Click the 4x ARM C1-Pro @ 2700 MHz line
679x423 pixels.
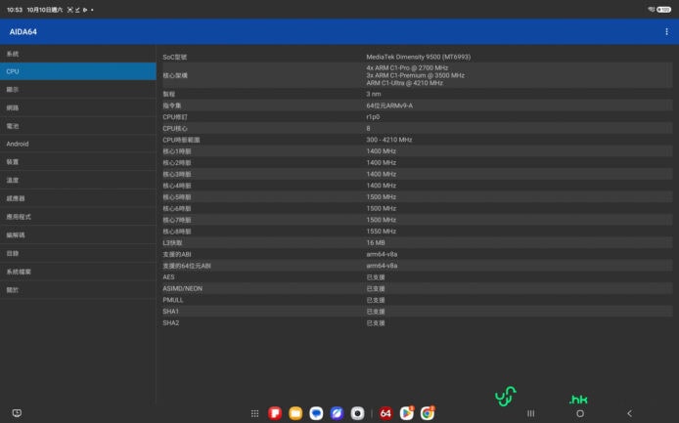point(407,68)
